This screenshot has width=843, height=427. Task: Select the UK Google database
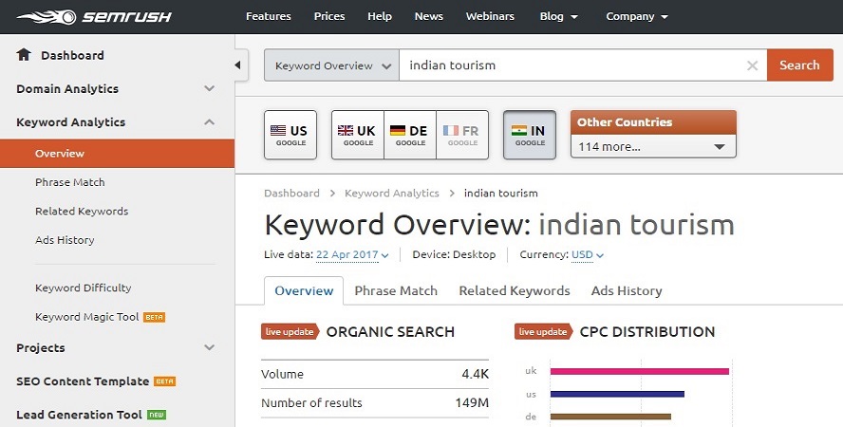[x=358, y=135]
